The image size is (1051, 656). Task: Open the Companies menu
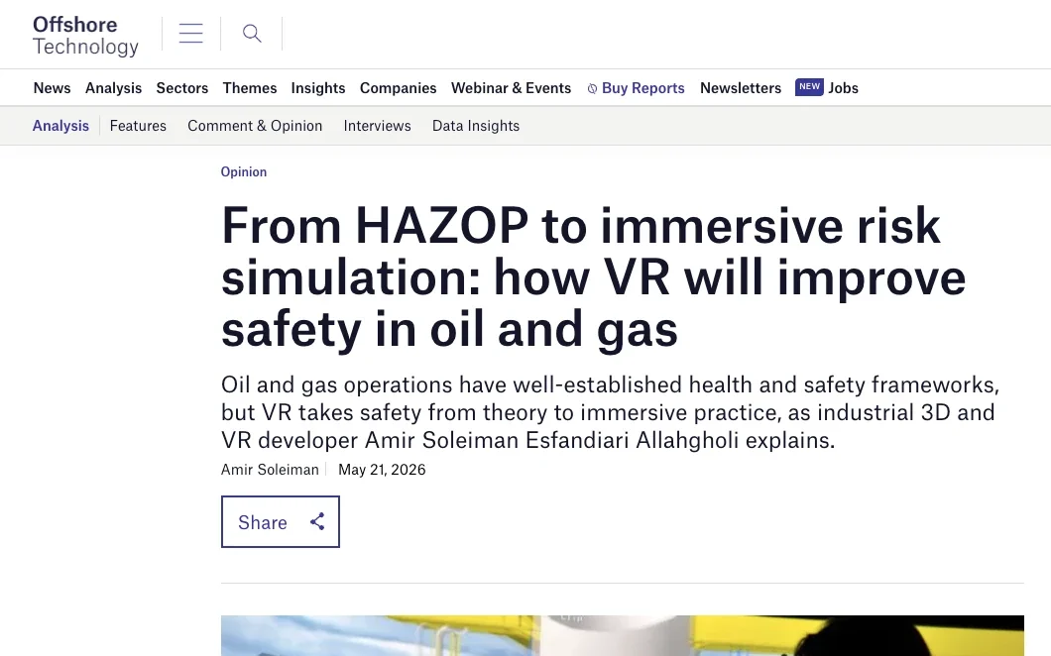pyautogui.click(x=399, y=88)
